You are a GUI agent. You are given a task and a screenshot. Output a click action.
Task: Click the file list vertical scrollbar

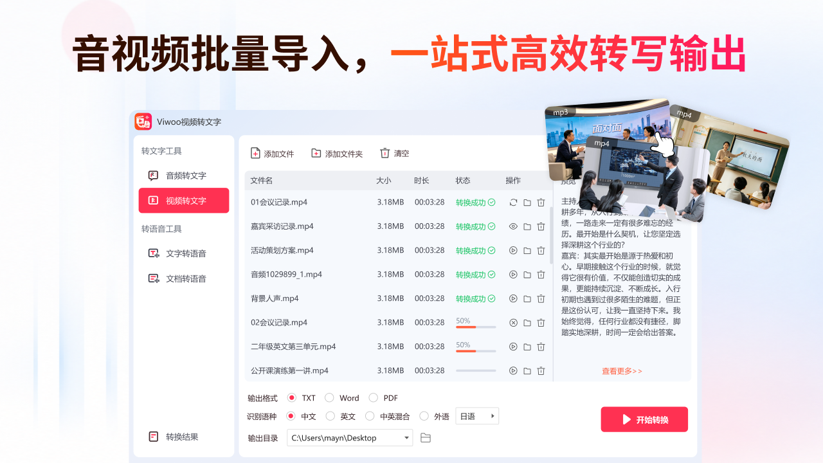coord(551,235)
